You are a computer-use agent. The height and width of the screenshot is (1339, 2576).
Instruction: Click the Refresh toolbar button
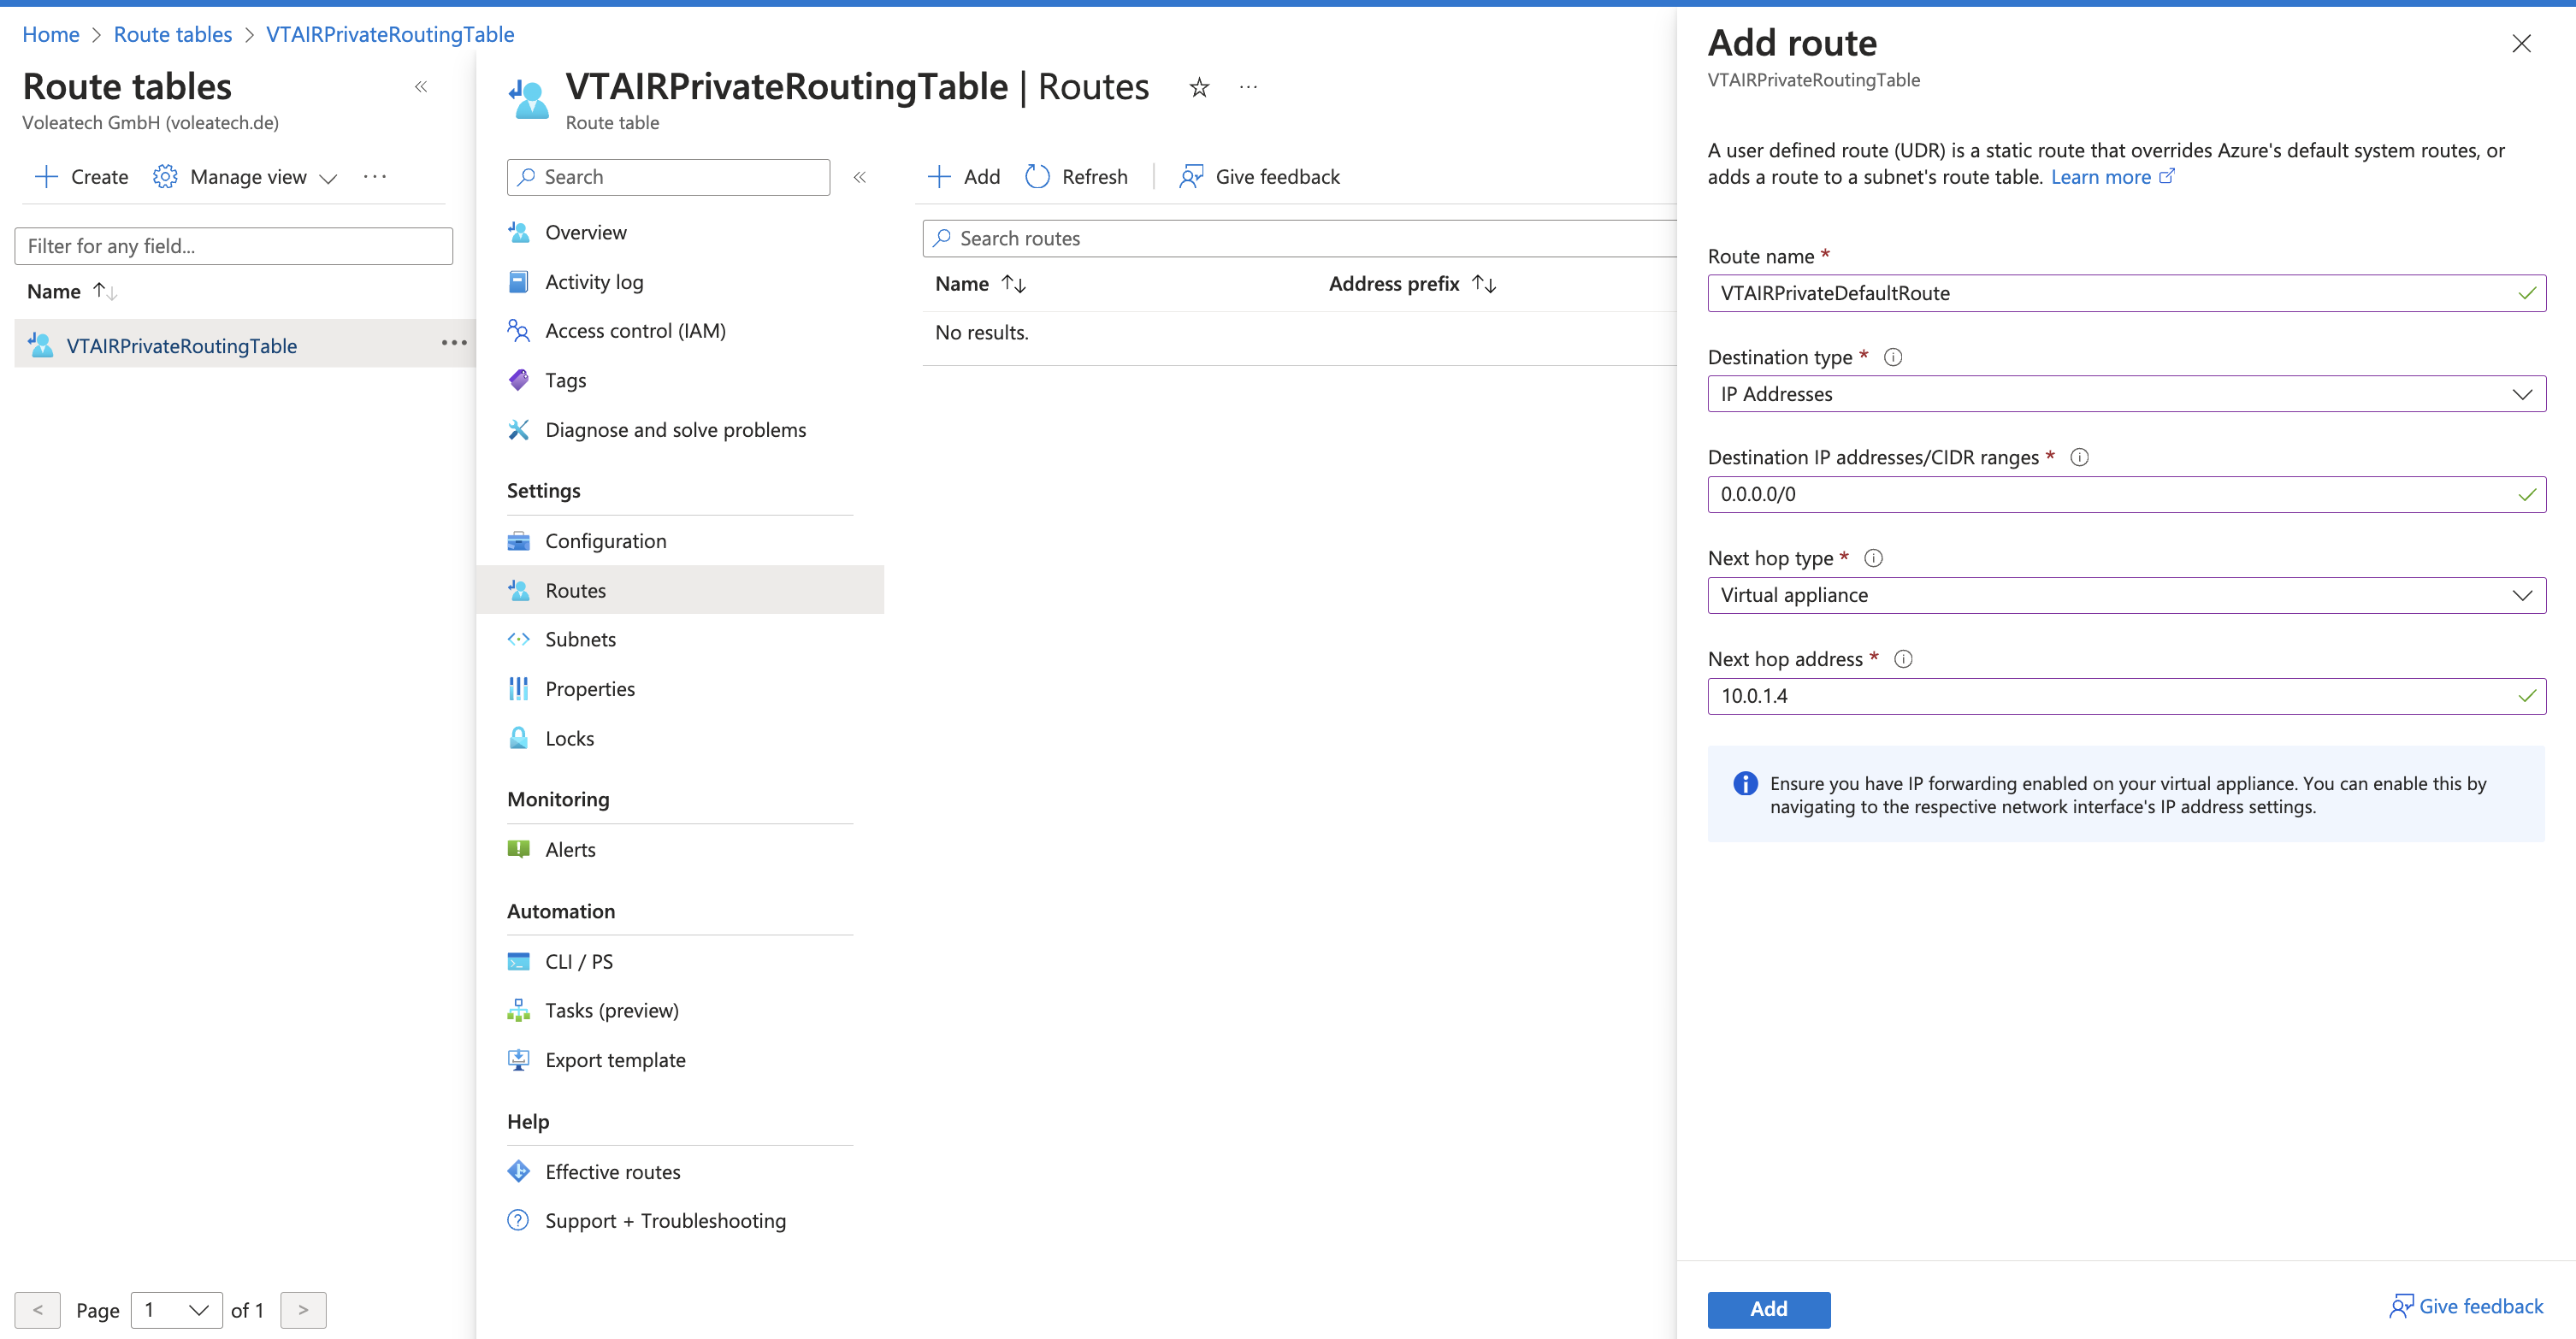point(1076,177)
